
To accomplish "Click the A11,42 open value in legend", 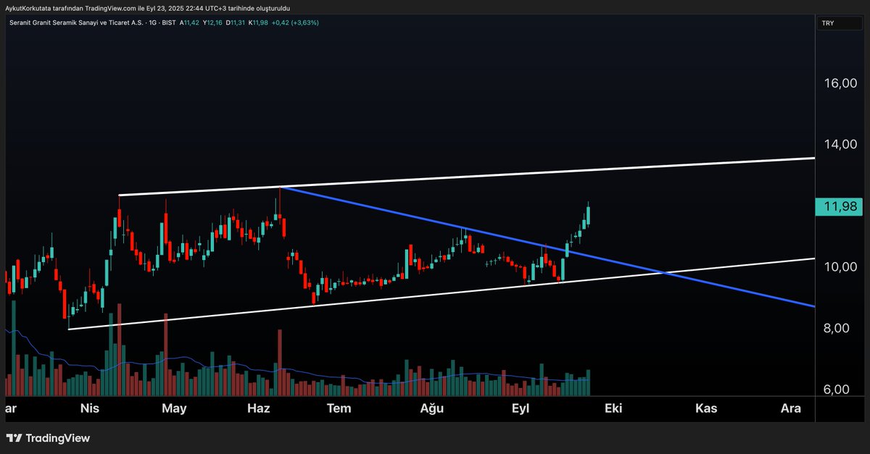I will [x=191, y=22].
